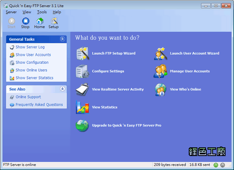
Task: Open the Help menu
Action: [57, 12]
